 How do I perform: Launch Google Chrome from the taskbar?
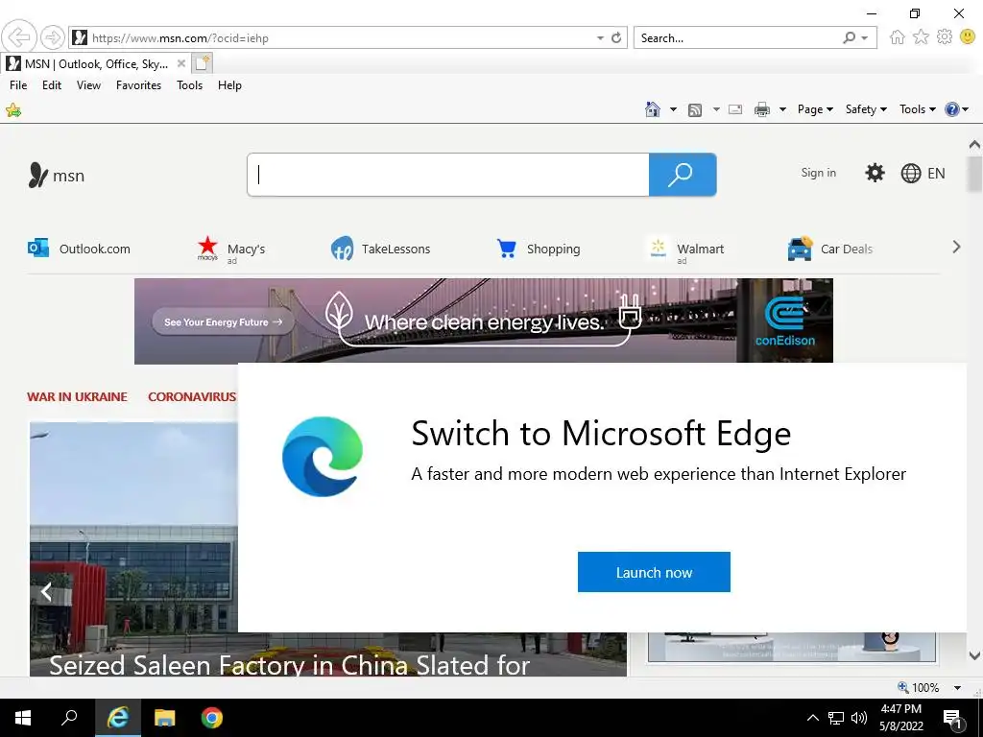tap(212, 718)
